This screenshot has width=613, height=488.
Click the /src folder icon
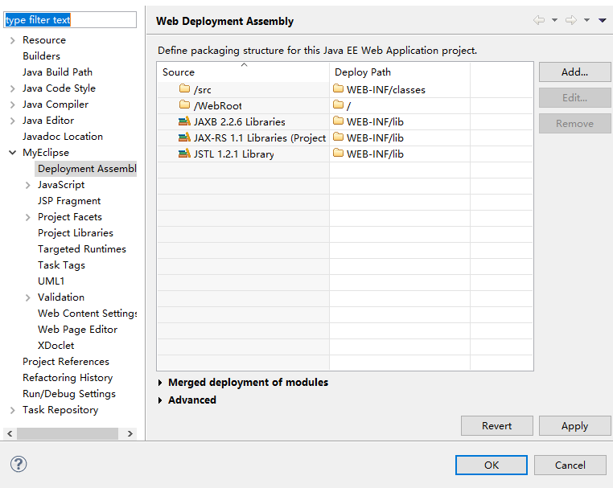coord(185,89)
